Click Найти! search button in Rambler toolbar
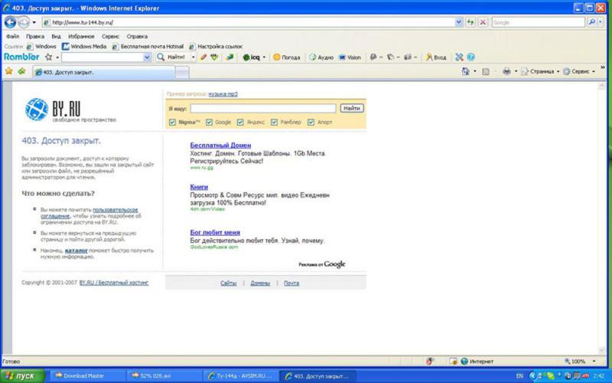 point(171,57)
